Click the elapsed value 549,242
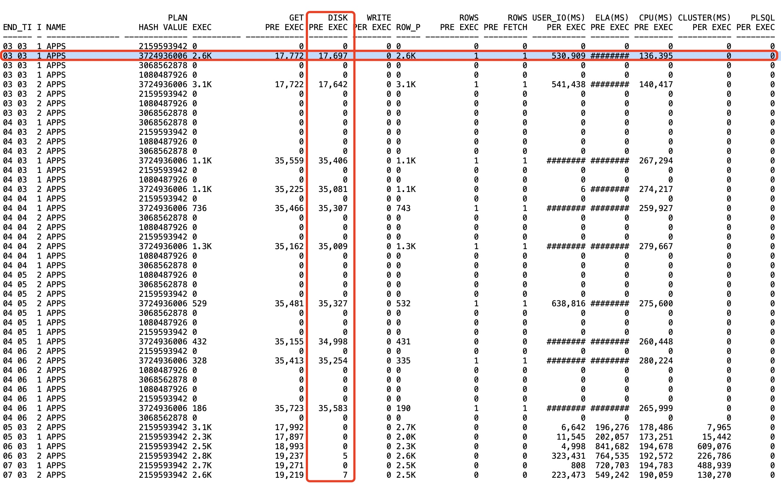 [612, 475]
